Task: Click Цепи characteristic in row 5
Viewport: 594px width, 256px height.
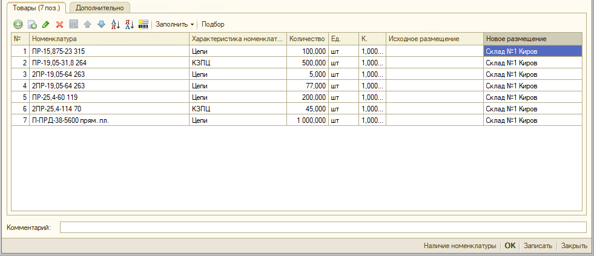Action: (x=238, y=97)
